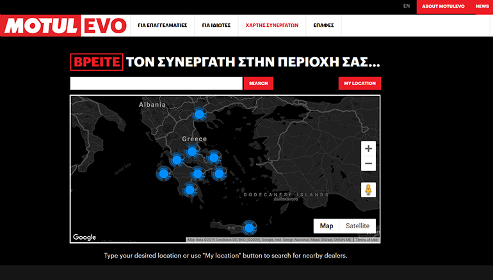Select the dealer marker on Crete
This screenshot has height=280, width=493.
coord(249,228)
